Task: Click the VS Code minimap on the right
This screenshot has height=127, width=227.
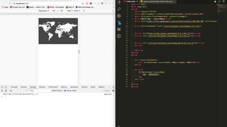Action: (x=221, y=8)
